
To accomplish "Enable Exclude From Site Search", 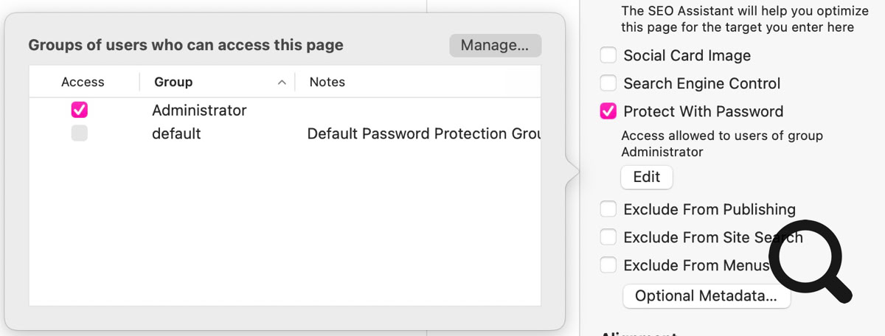I will coord(608,237).
